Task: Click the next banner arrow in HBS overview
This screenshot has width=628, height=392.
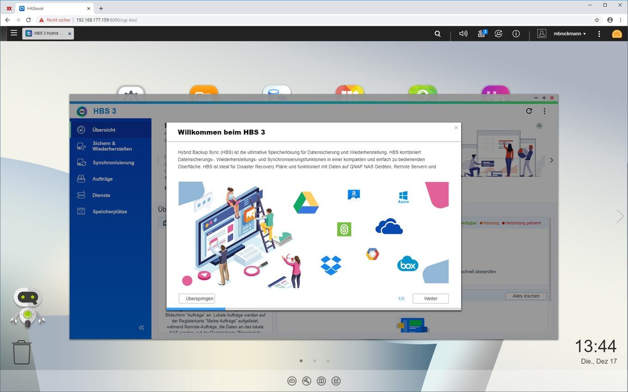Action: click(551, 160)
